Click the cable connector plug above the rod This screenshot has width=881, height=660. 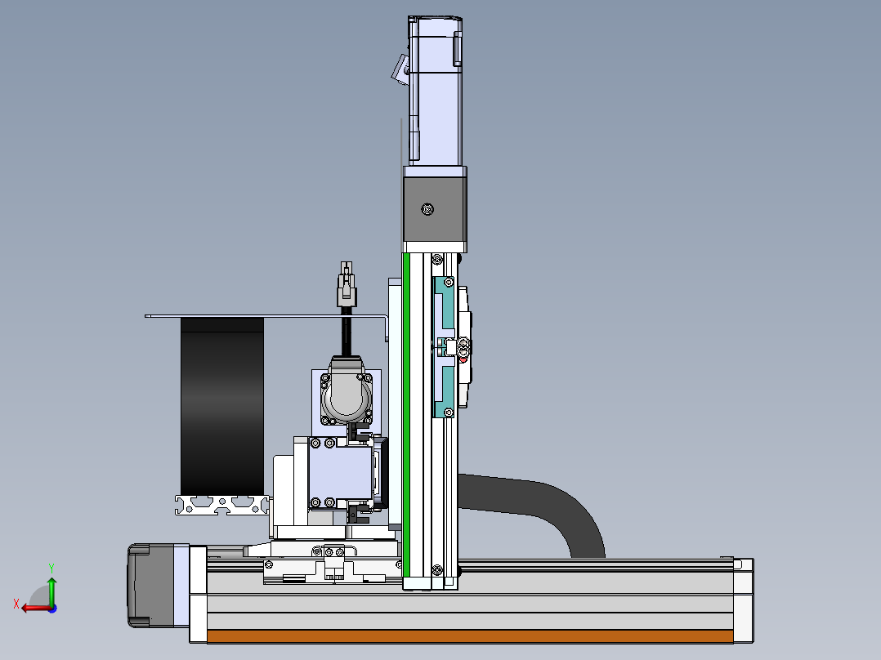click(347, 286)
